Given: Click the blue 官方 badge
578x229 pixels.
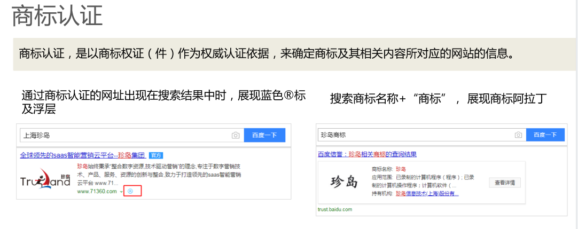Looking at the screenshot, I should [157, 155].
